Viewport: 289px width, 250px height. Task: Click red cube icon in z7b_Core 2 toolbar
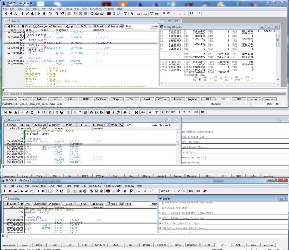tap(108, 191)
